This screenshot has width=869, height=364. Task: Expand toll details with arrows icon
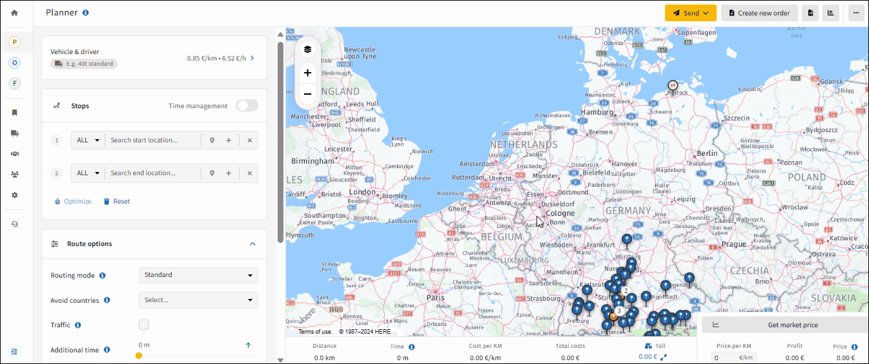(x=663, y=357)
